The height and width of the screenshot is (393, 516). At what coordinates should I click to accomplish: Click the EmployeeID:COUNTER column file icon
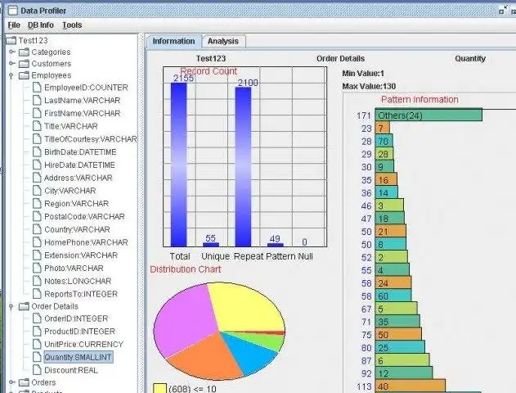click(37, 88)
